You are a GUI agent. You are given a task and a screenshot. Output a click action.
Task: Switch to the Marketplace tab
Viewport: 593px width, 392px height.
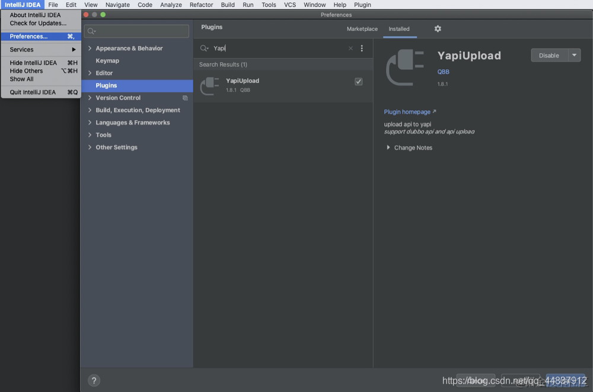click(362, 28)
